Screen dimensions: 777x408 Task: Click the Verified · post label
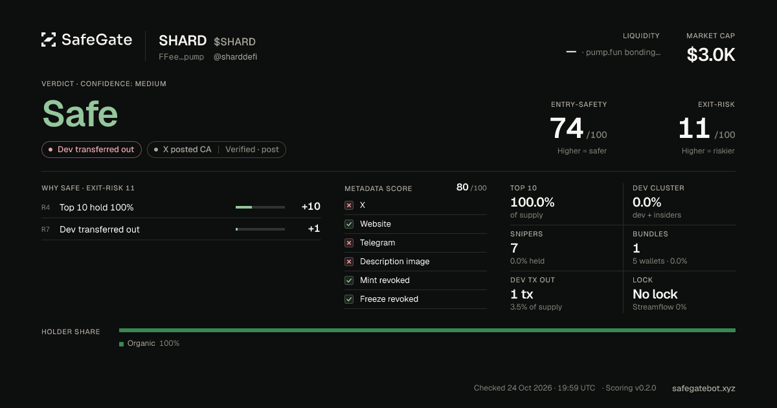tap(252, 150)
